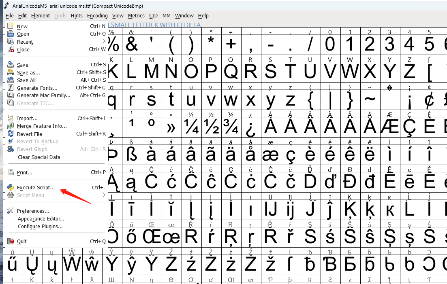Viewport: 447px width, 284px height.
Task: Open the MM menu
Action: [167, 16]
